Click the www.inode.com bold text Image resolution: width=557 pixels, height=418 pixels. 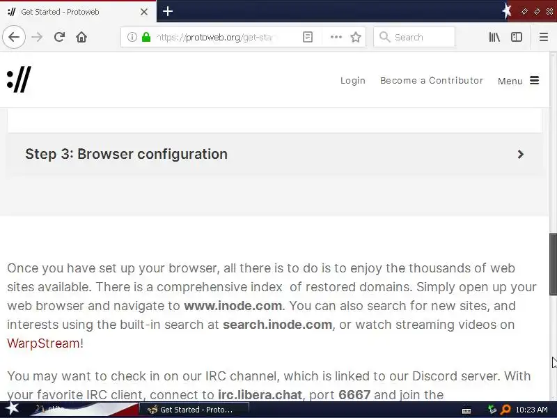coord(233,306)
